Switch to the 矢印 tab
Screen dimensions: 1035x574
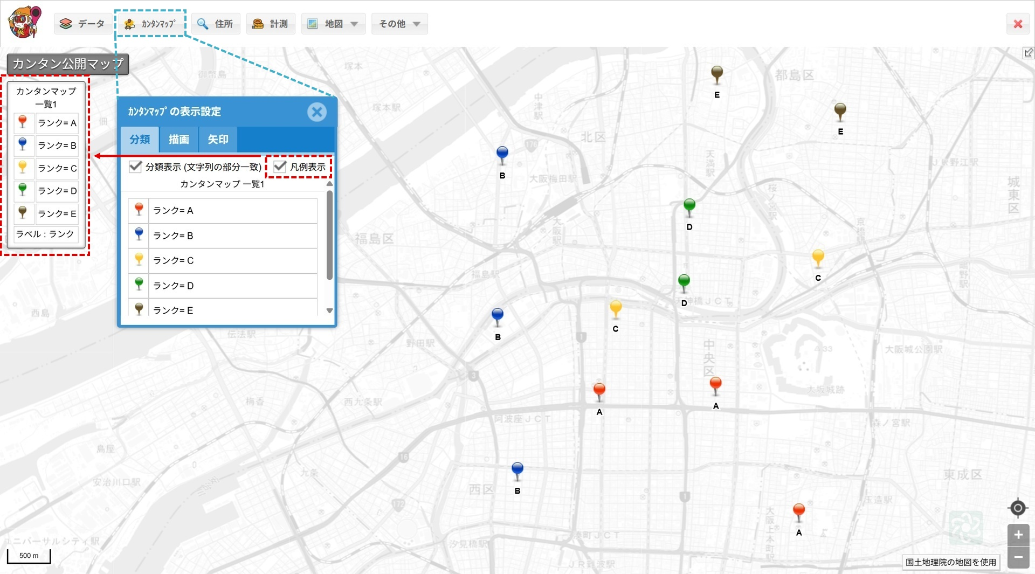coord(218,140)
